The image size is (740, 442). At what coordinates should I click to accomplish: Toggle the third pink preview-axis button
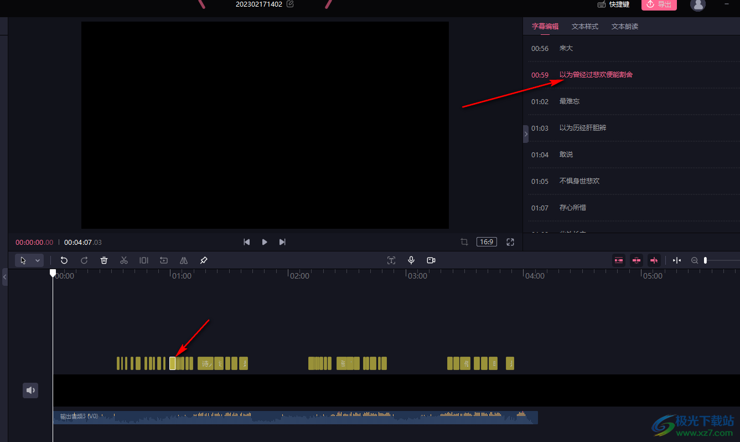coord(654,260)
